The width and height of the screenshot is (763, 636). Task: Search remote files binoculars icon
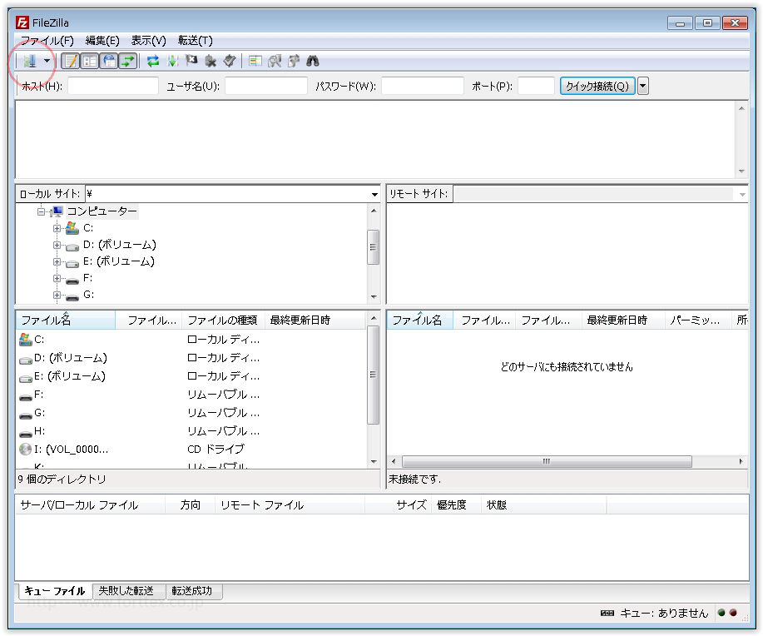tap(312, 61)
